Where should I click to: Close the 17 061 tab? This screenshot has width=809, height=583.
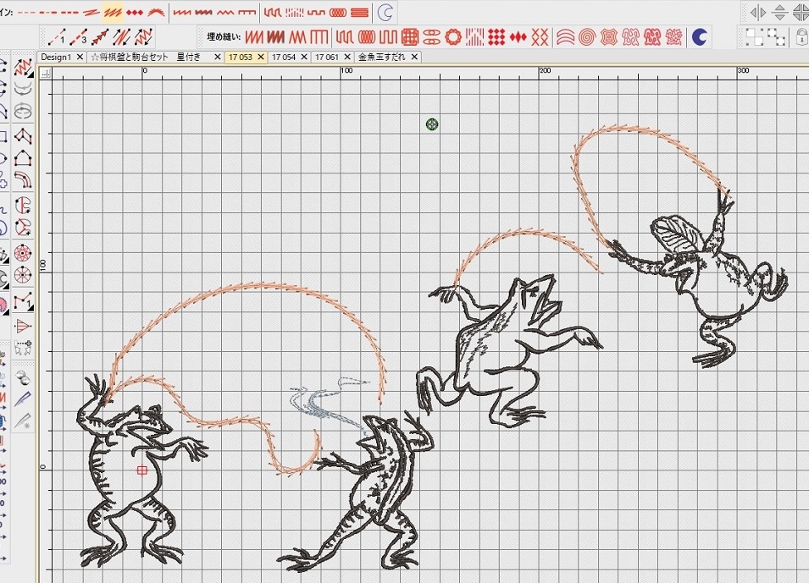347,58
